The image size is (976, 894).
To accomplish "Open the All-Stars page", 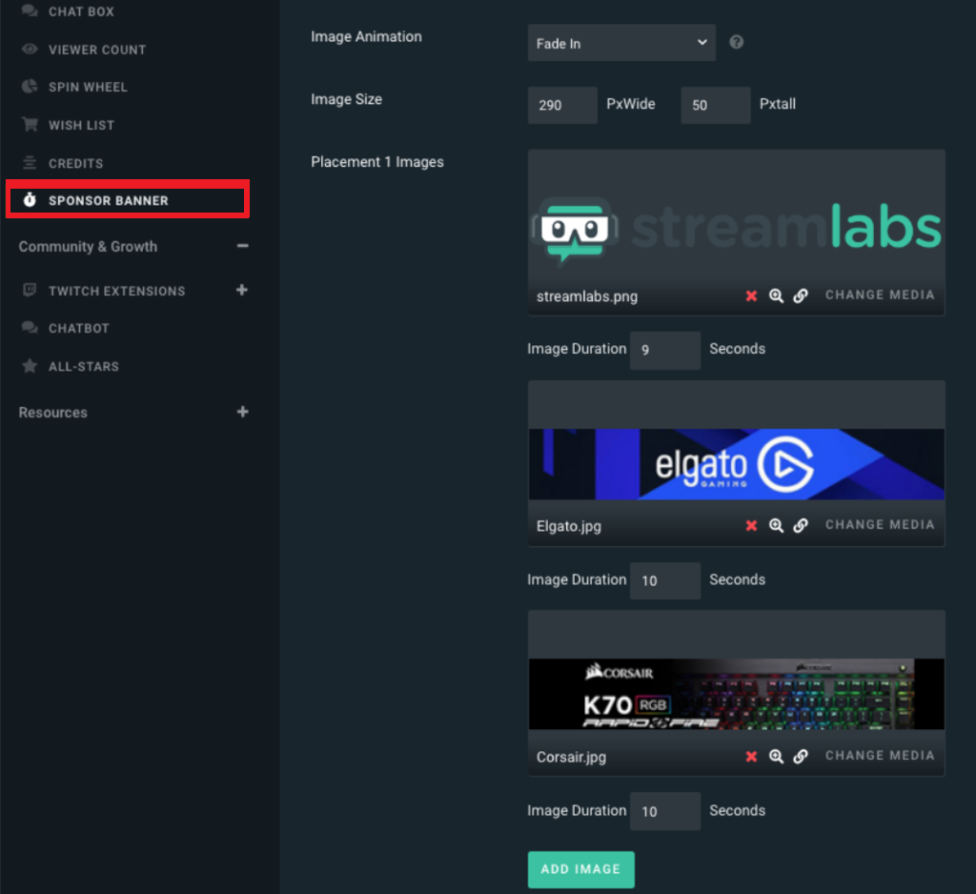I will click(x=84, y=366).
